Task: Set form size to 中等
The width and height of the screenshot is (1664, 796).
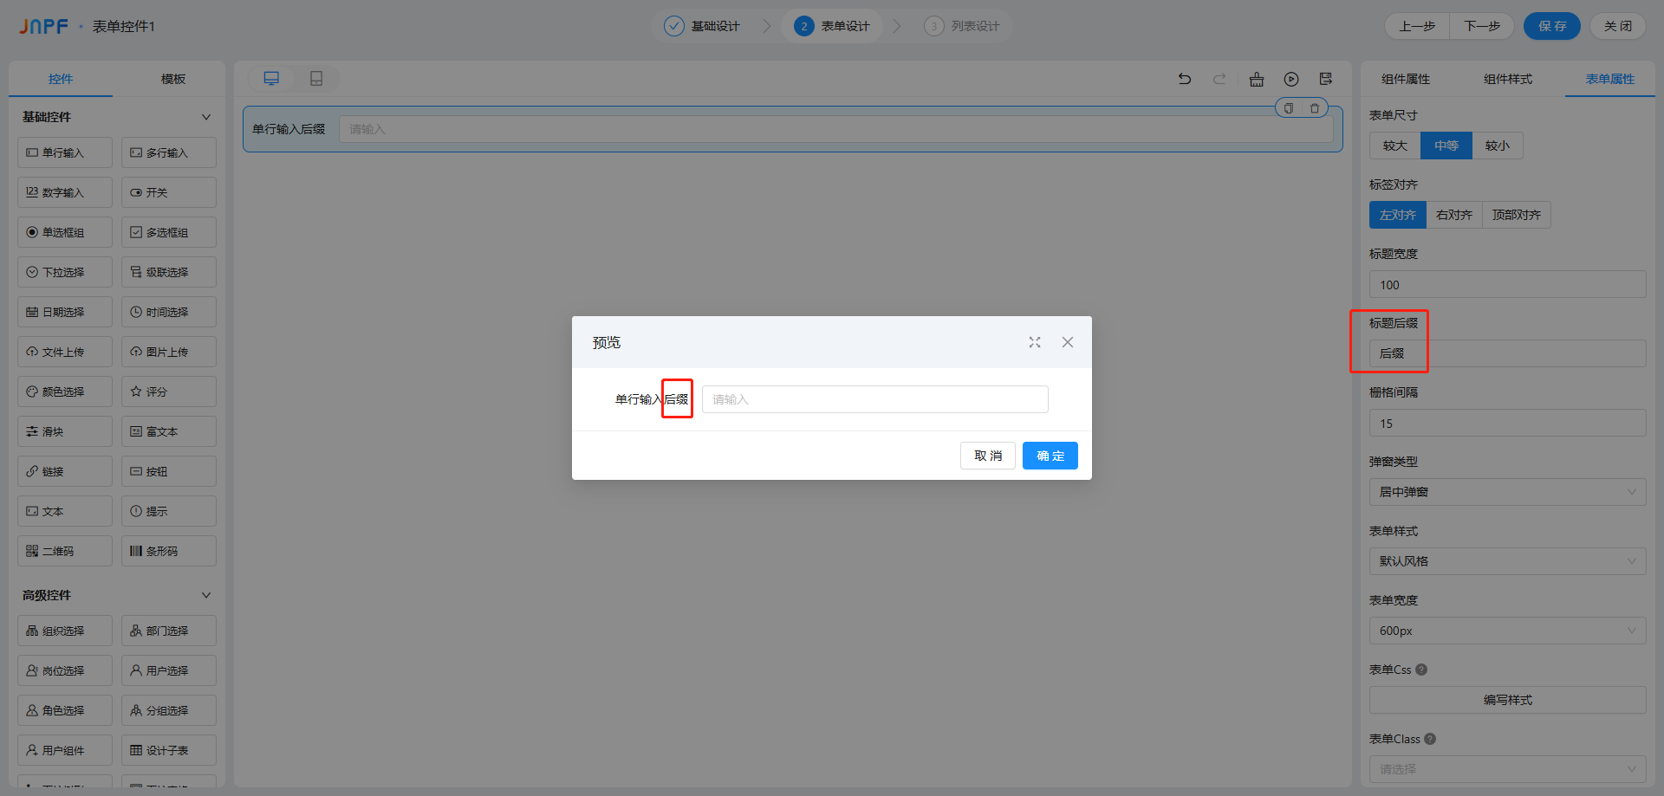Action: 1446,146
